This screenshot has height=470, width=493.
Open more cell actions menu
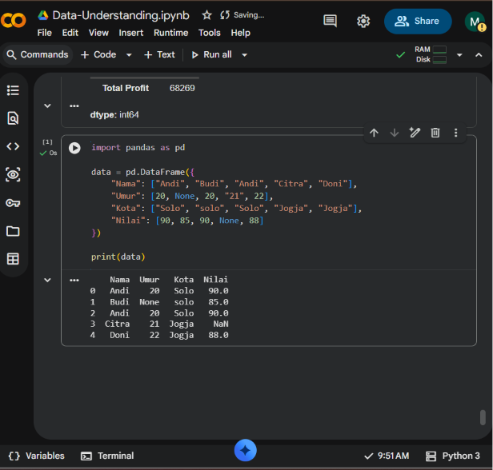455,133
